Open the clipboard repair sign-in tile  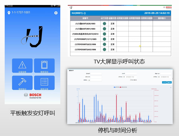(44, 66)
